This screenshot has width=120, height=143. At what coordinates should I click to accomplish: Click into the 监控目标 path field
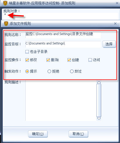[63, 44]
